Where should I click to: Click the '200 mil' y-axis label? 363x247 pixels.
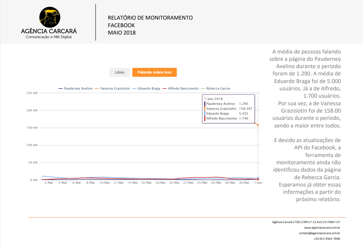point(32,110)
